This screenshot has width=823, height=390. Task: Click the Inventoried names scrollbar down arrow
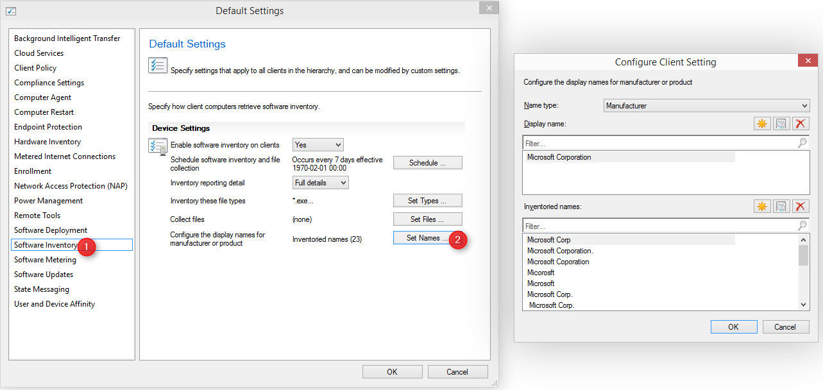click(804, 305)
